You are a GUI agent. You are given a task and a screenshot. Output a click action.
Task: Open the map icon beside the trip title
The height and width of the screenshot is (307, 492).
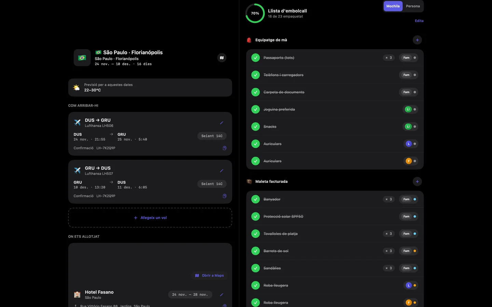coord(222,58)
